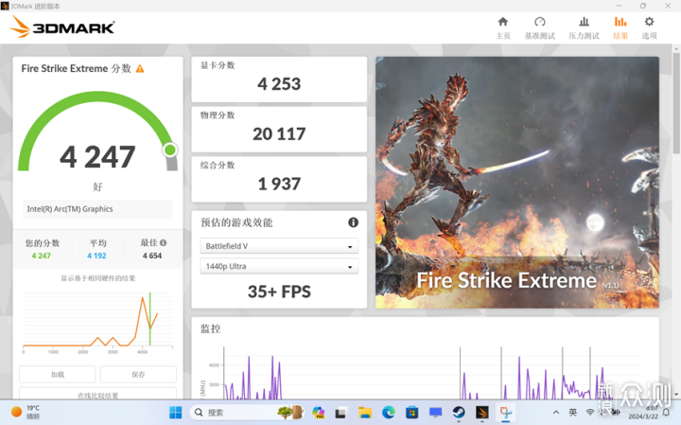
Task: Click the 保存 save button
Action: pos(138,374)
